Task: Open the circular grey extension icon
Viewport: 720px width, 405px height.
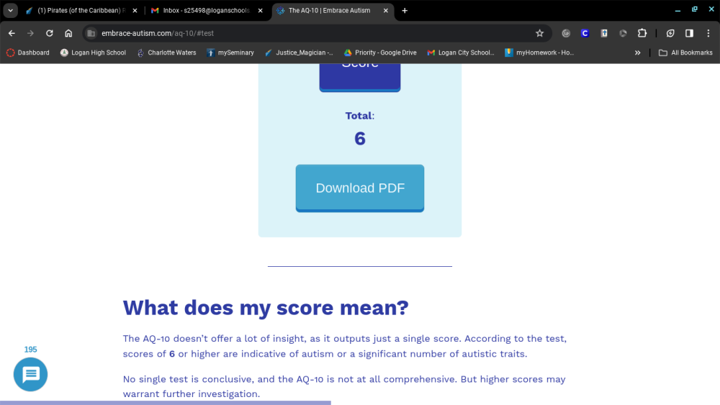Action: pyautogui.click(x=566, y=33)
